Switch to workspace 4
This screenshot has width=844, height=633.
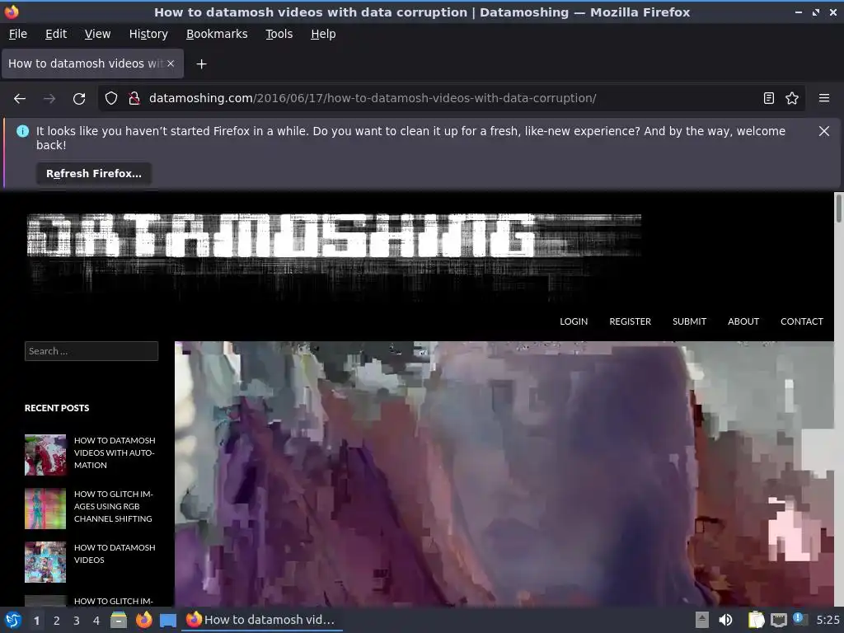[96, 621]
